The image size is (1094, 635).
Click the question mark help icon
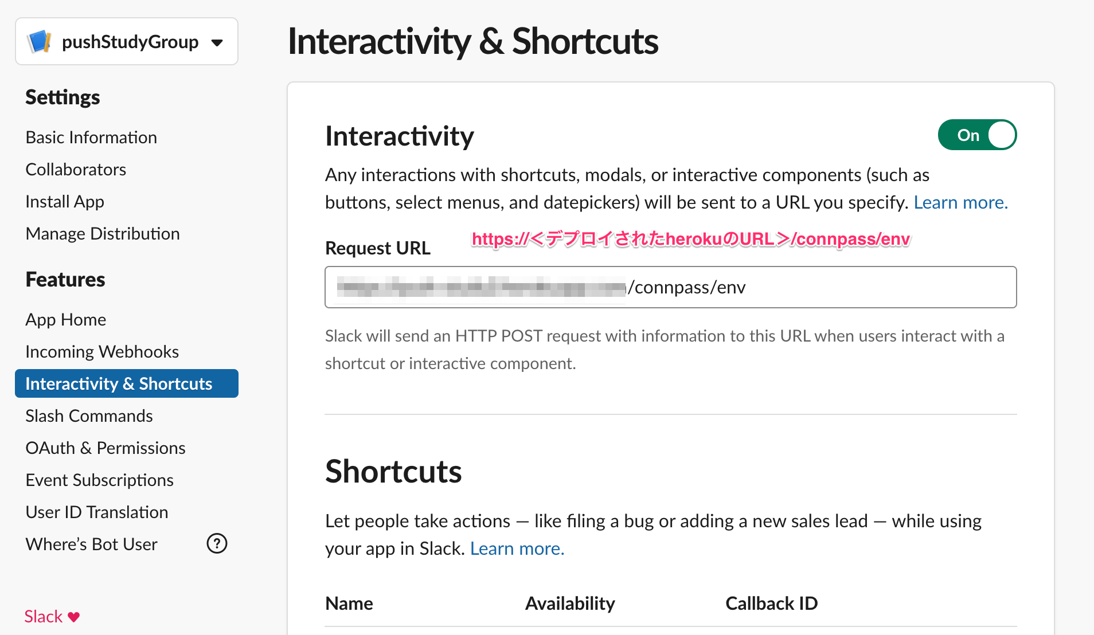pyautogui.click(x=217, y=543)
